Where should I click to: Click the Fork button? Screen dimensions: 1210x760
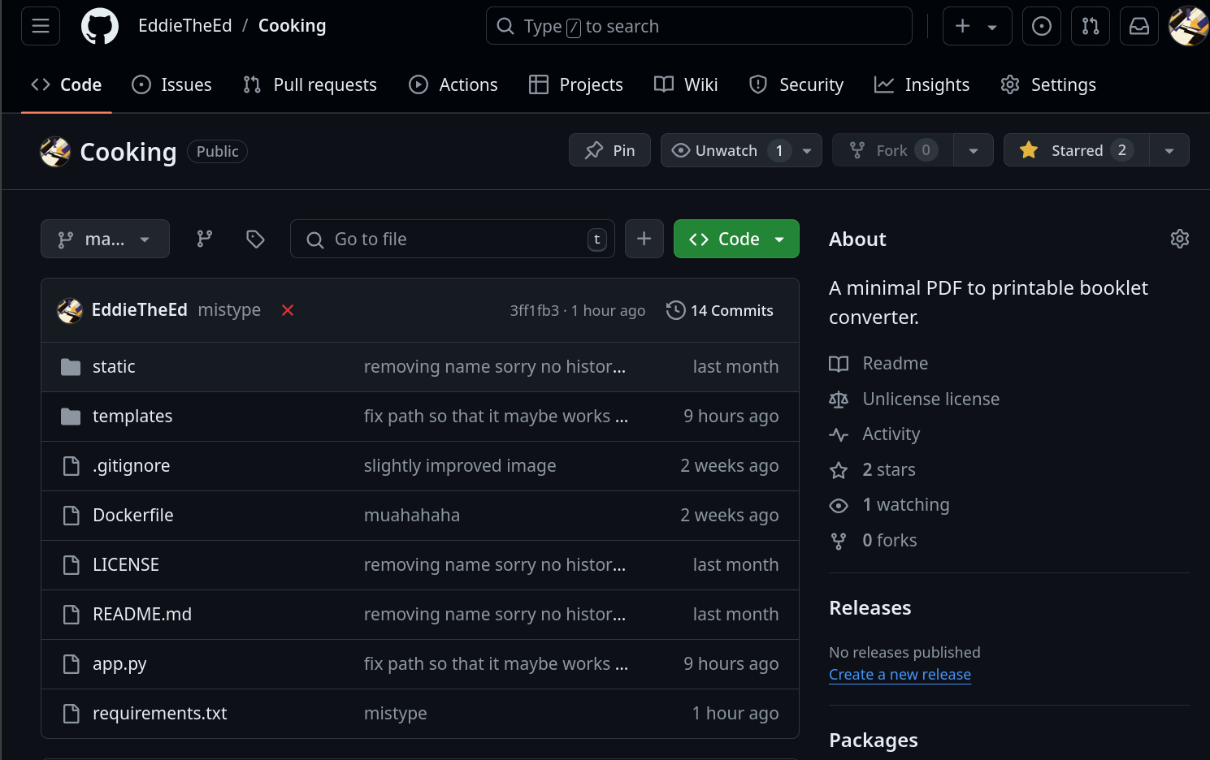pyautogui.click(x=892, y=150)
